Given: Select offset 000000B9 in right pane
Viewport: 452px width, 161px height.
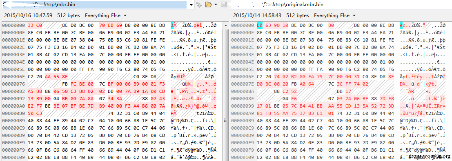Looking at the screenshot, I should click(x=242, y=121).
